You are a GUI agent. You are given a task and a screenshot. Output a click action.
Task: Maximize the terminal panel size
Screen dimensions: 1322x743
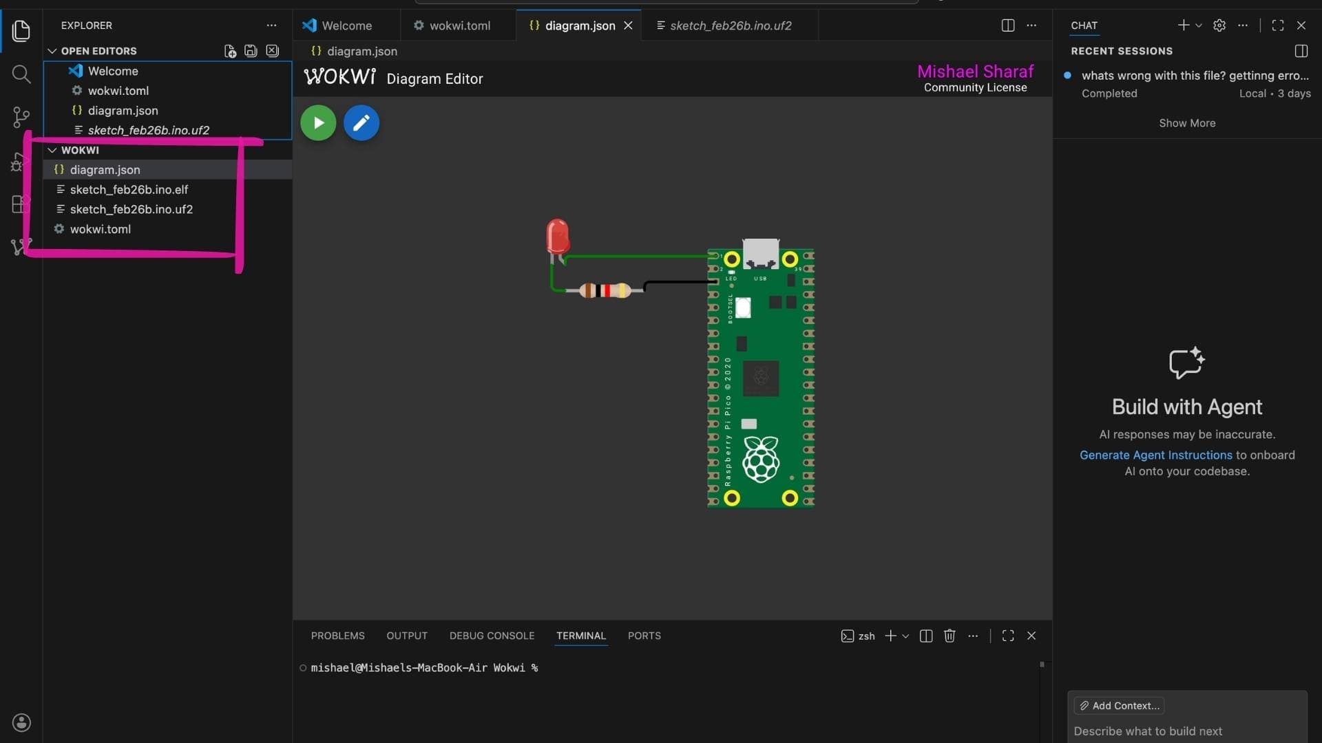[x=1007, y=636]
